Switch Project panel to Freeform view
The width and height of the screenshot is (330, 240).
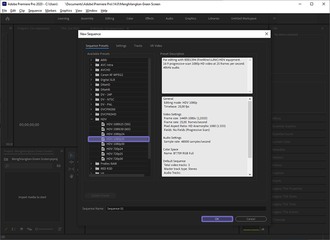(x=29, y=229)
